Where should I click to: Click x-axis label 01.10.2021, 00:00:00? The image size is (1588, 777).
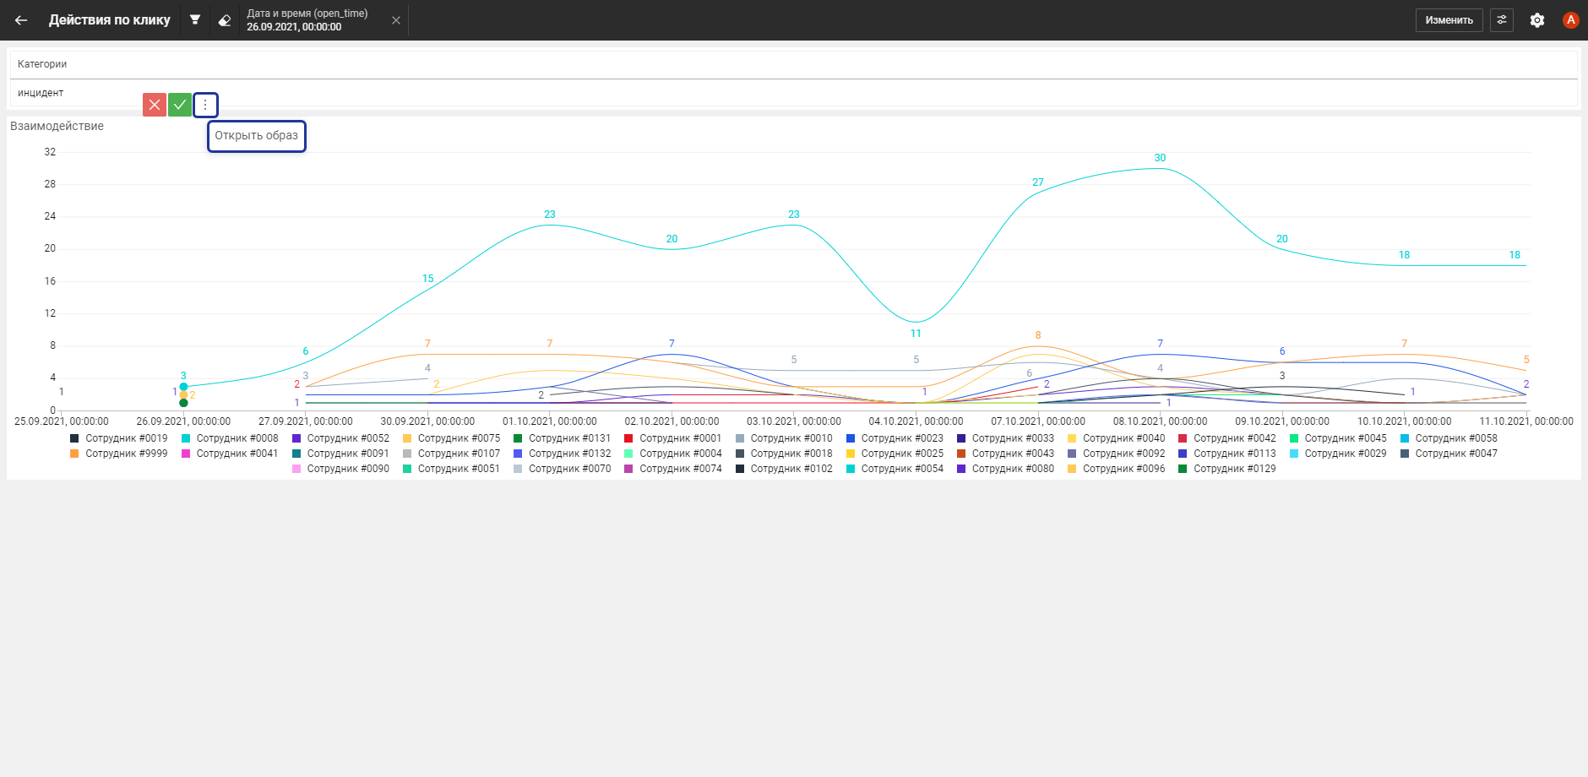click(x=550, y=421)
